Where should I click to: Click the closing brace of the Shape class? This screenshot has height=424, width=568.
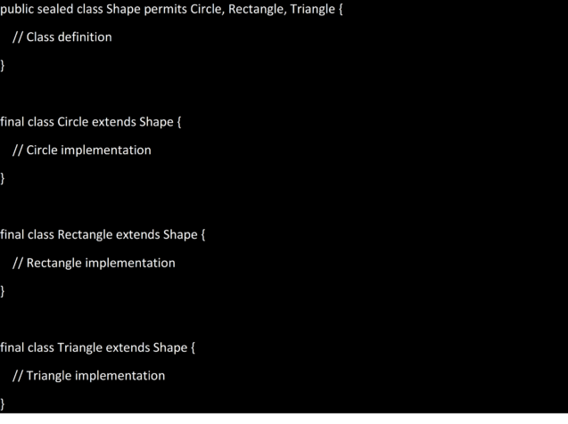coord(3,66)
